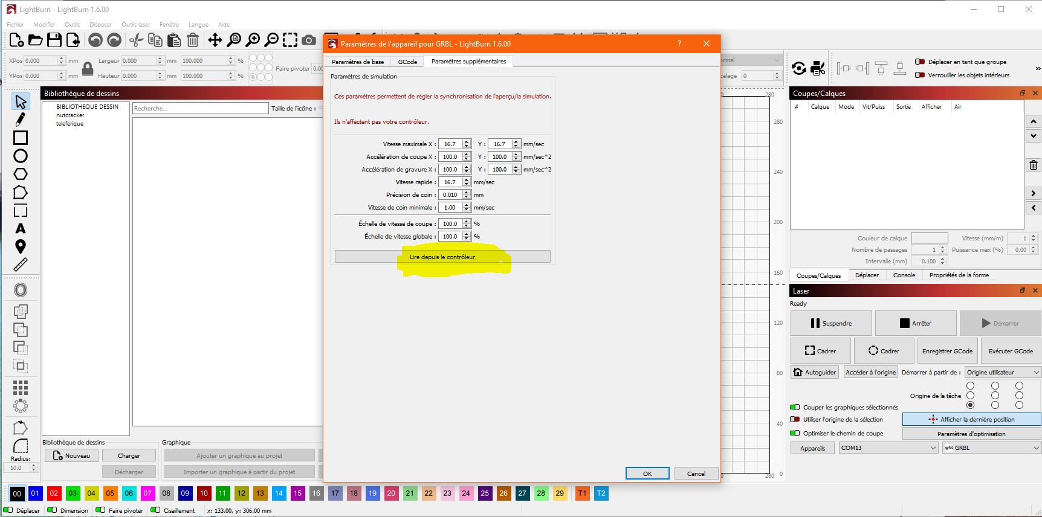Open the 'Outils laser' menu
This screenshot has width=1042, height=517.
point(135,25)
